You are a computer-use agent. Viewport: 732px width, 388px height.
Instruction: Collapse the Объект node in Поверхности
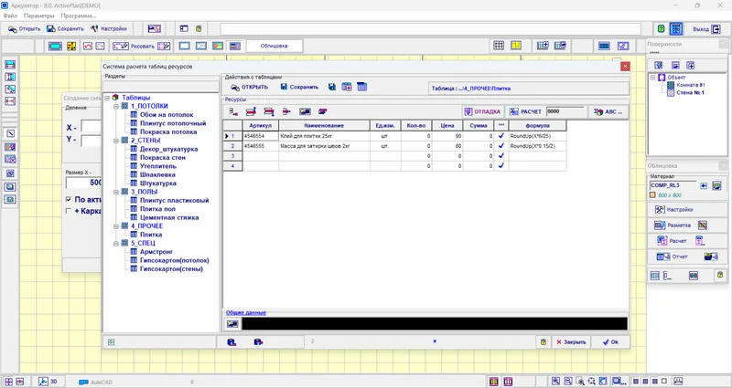pyautogui.click(x=652, y=78)
